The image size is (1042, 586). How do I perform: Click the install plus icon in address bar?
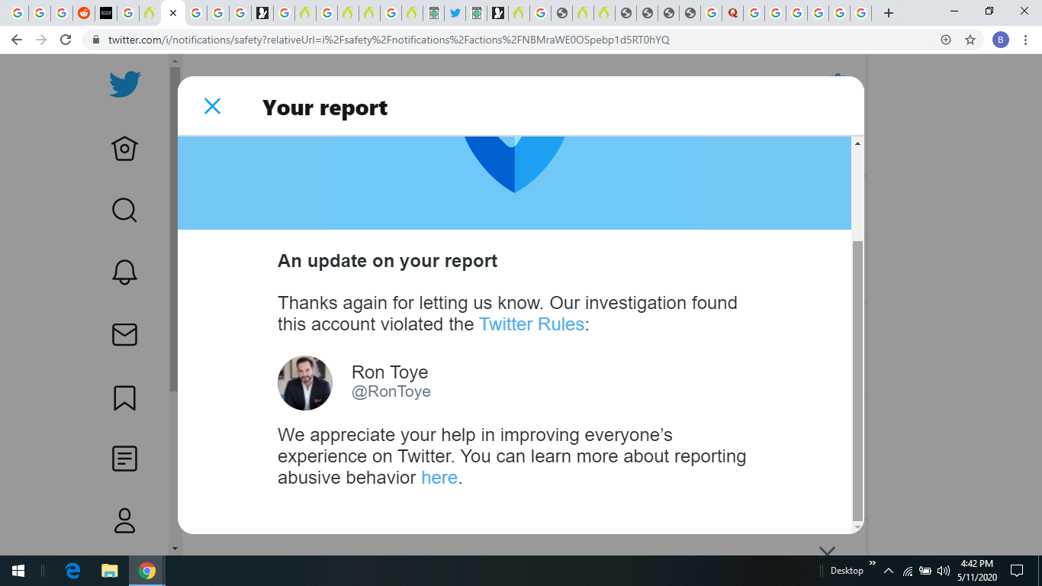(946, 40)
